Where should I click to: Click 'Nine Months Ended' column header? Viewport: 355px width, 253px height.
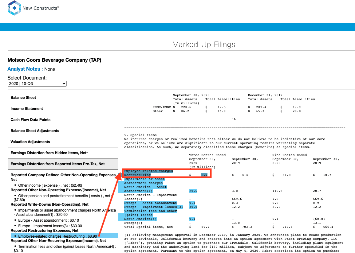pyautogui.click(x=290, y=155)
